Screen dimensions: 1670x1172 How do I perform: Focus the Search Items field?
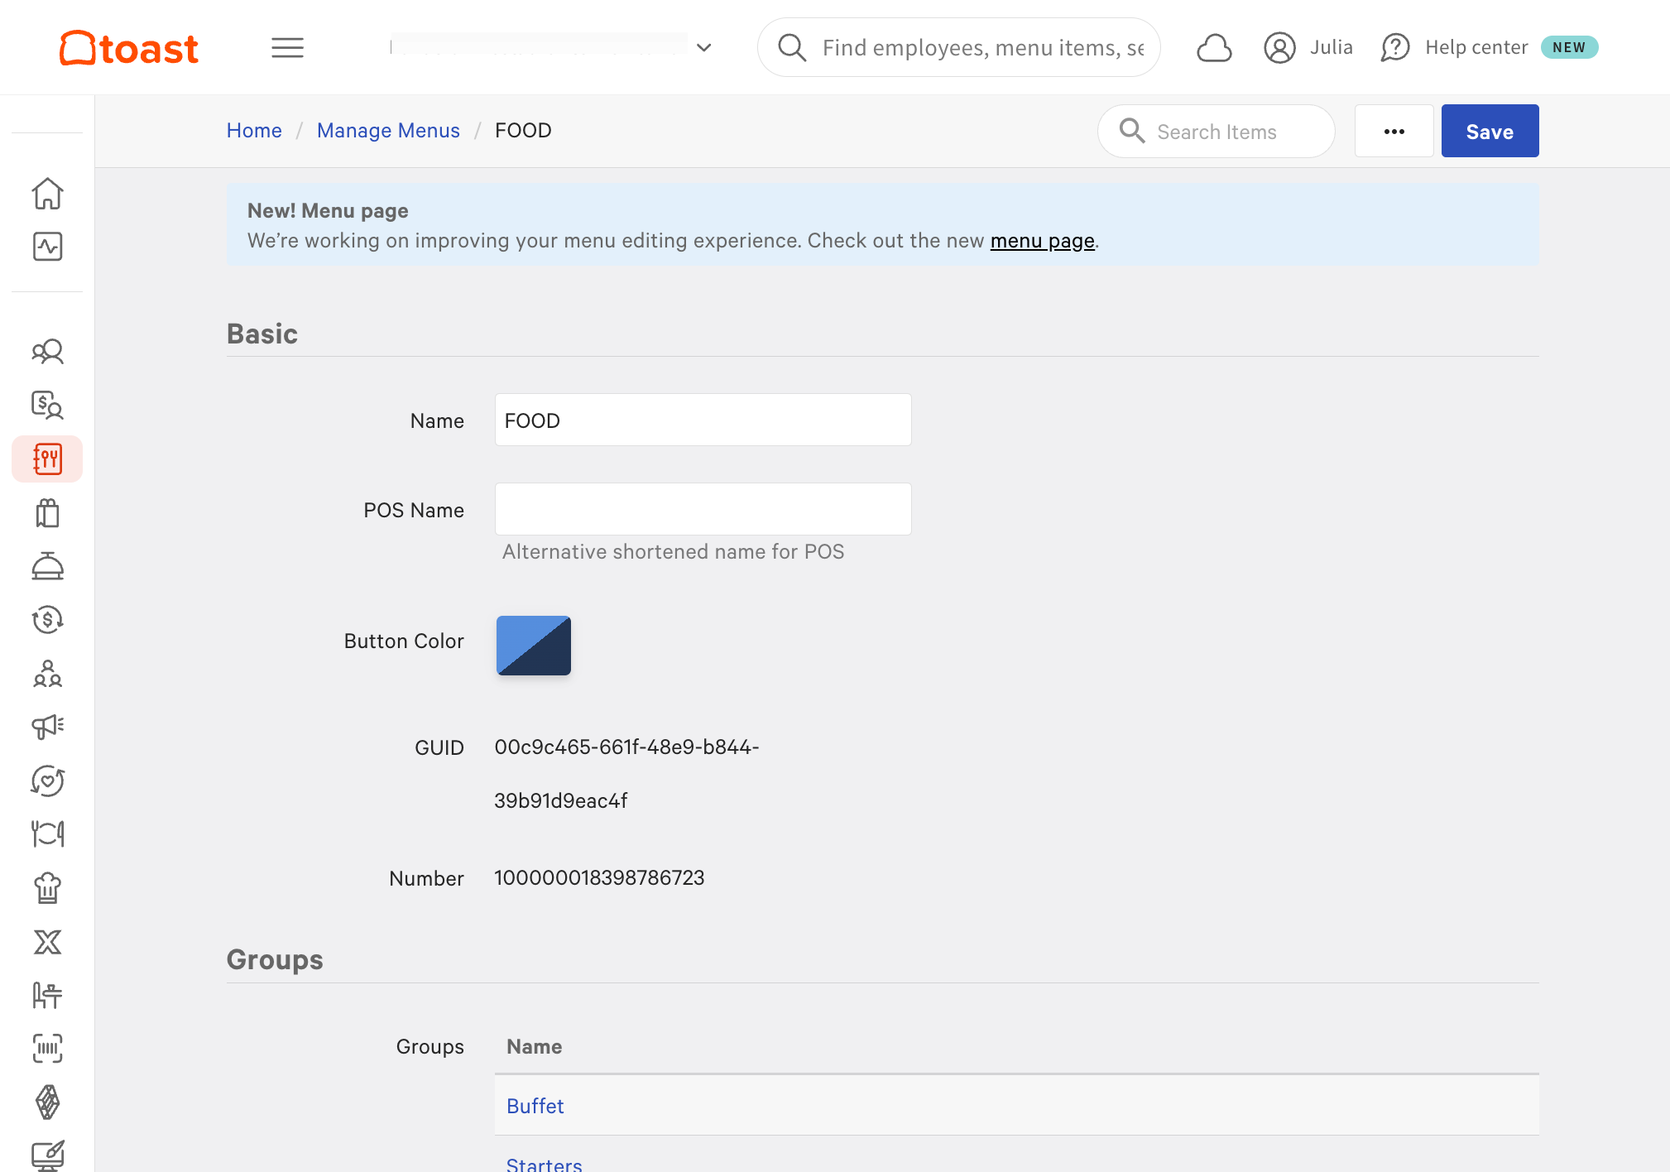(1216, 132)
